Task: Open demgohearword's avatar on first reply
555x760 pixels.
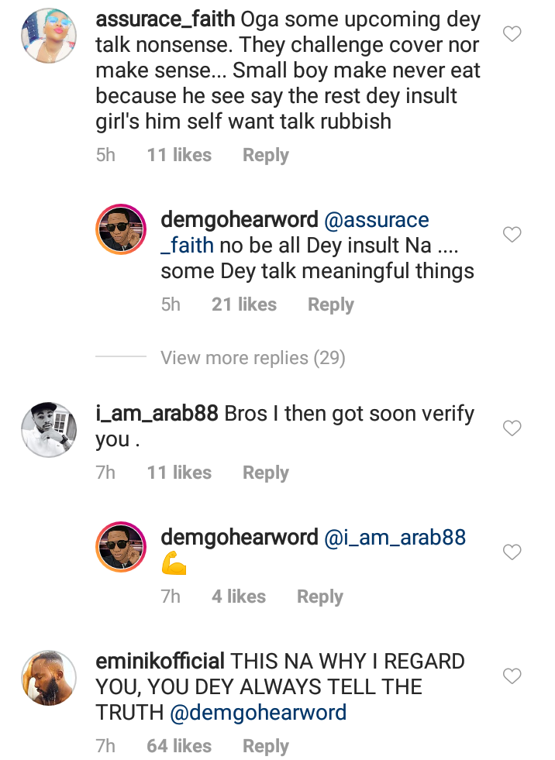Action: click(x=120, y=229)
